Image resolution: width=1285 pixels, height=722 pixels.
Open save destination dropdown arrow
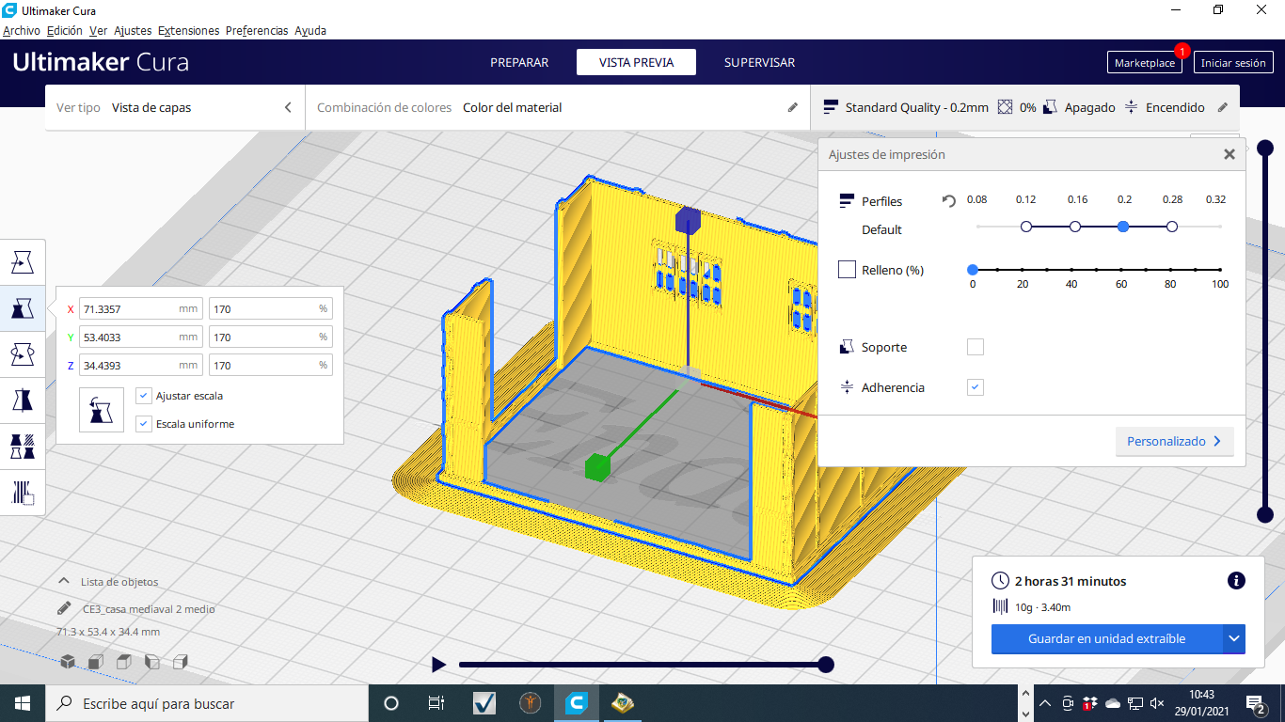click(x=1233, y=639)
